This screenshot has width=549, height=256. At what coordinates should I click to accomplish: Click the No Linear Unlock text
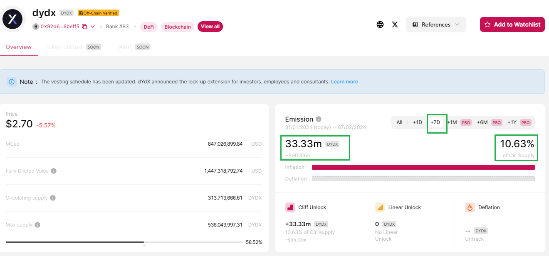click(386, 236)
